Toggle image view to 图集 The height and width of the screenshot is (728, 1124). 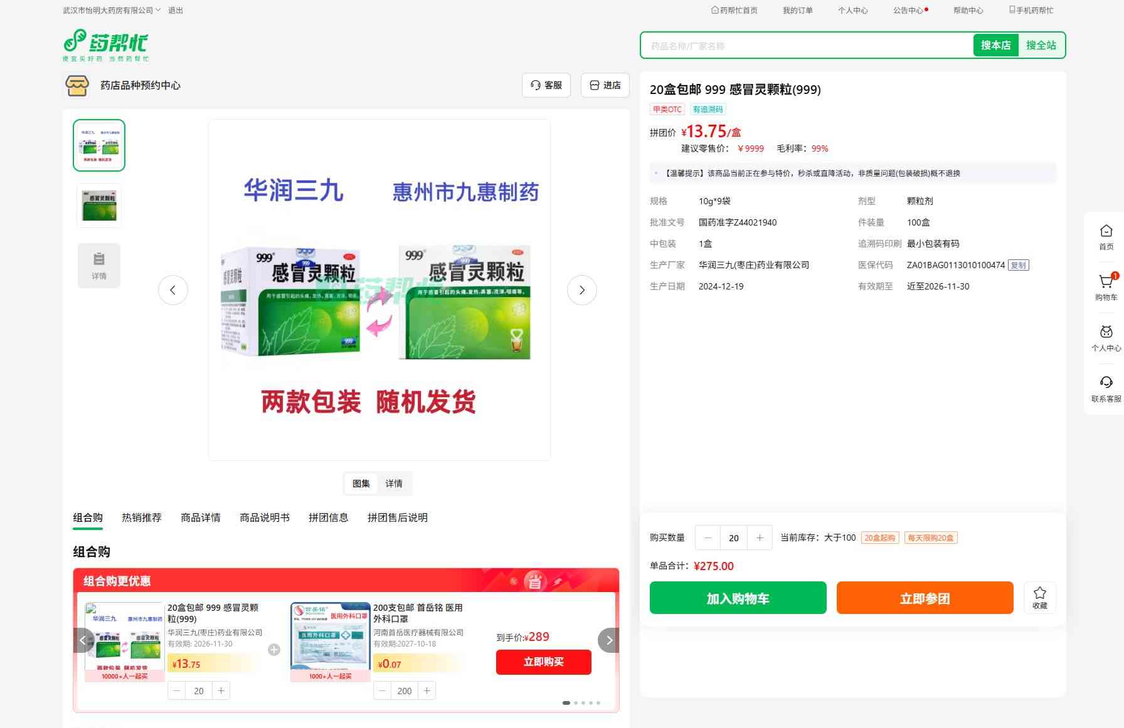coord(361,484)
